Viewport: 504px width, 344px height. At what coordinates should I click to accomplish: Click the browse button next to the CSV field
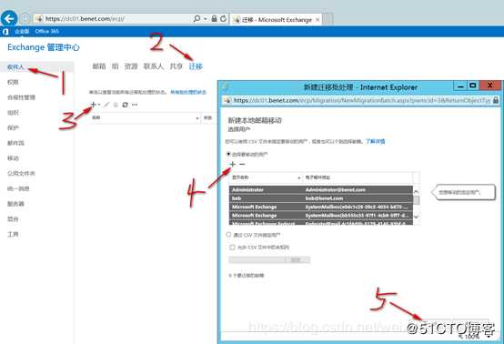pos(298,259)
